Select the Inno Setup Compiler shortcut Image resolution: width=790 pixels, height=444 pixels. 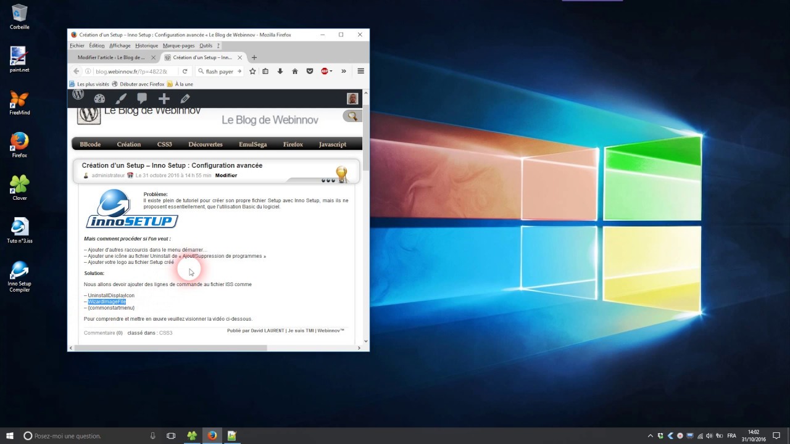(x=19, y=277)
